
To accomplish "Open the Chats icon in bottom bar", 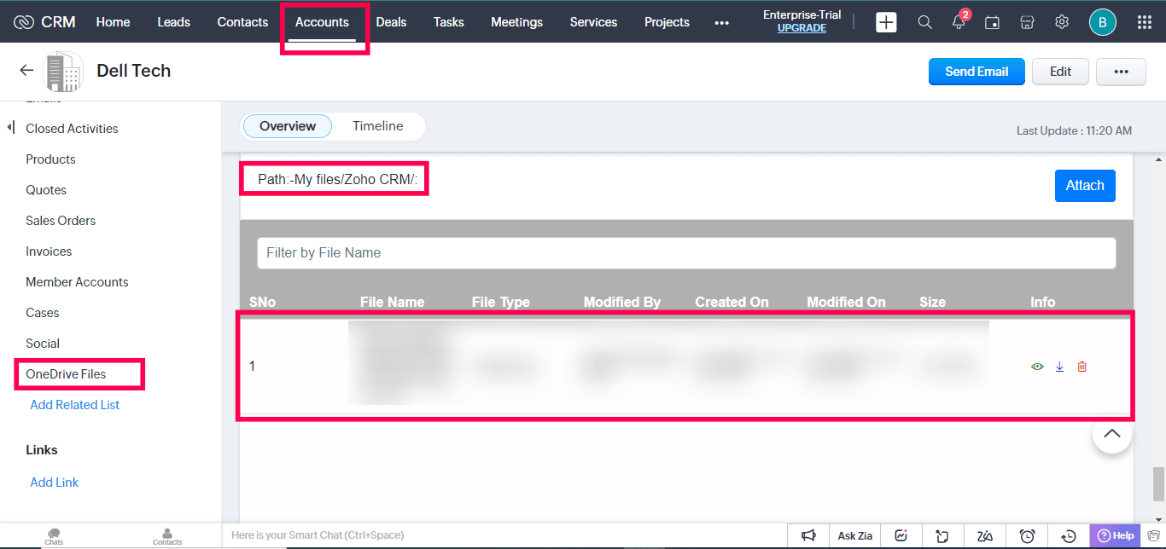I will (x=54, y=536).
